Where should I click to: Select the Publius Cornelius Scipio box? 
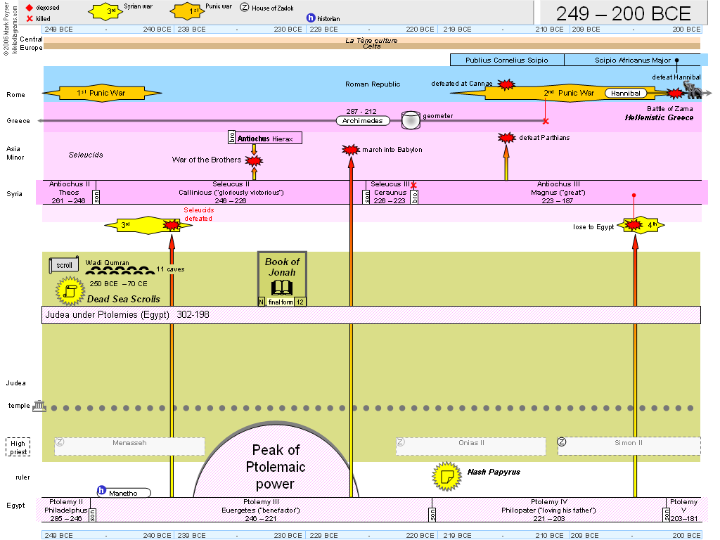tap(506, 60)
